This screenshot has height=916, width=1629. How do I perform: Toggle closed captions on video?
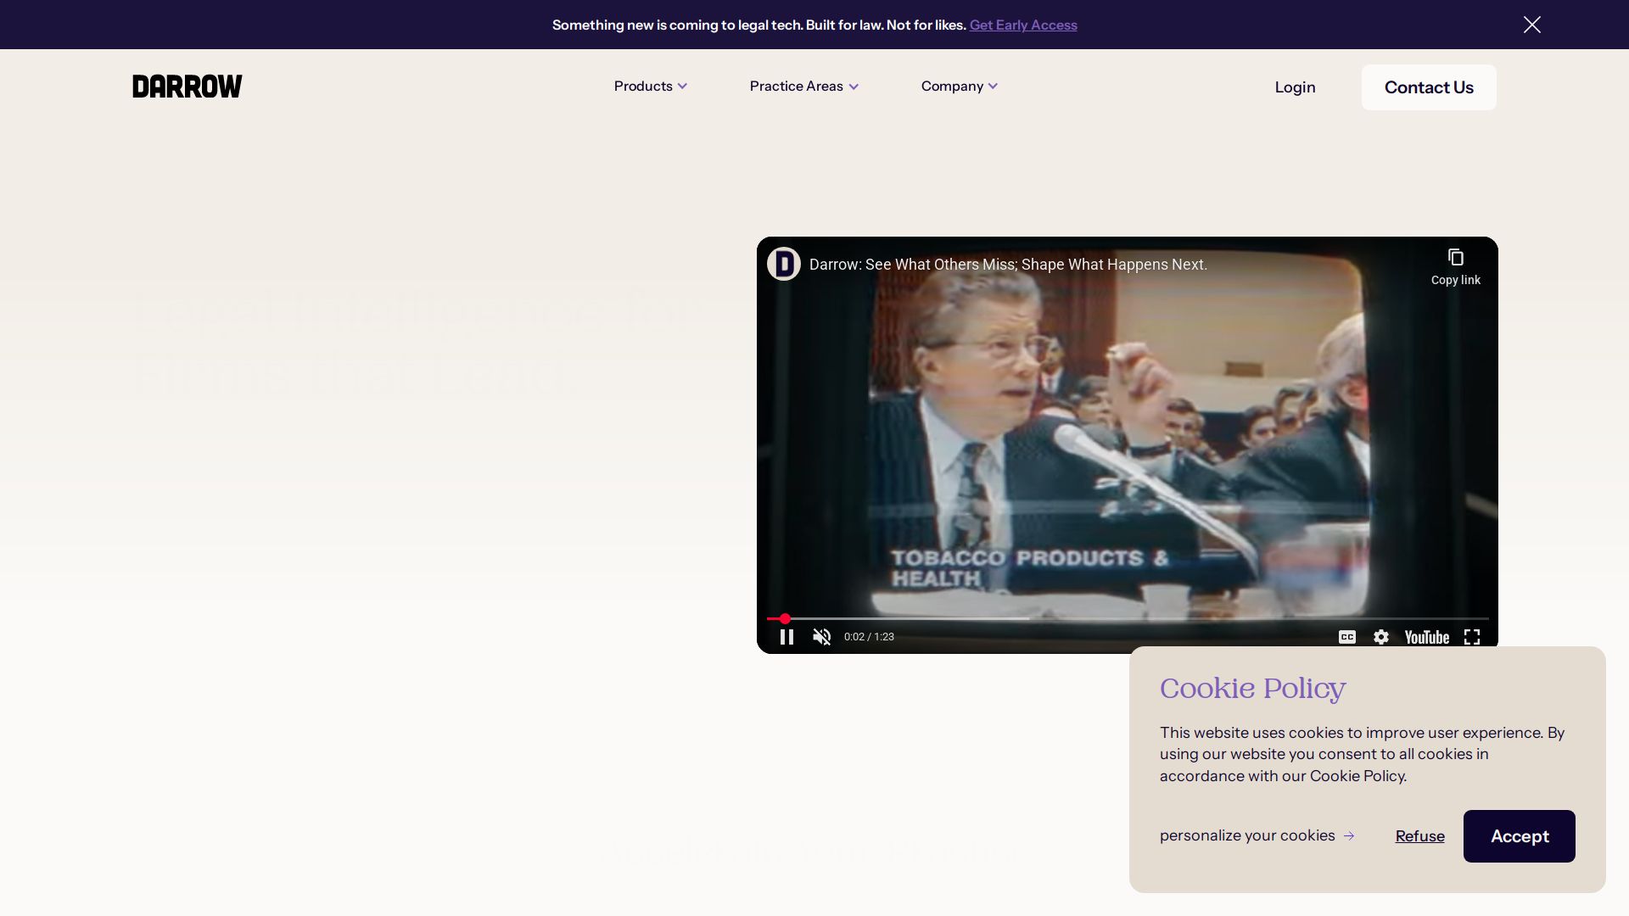[x=1346, y=637]
